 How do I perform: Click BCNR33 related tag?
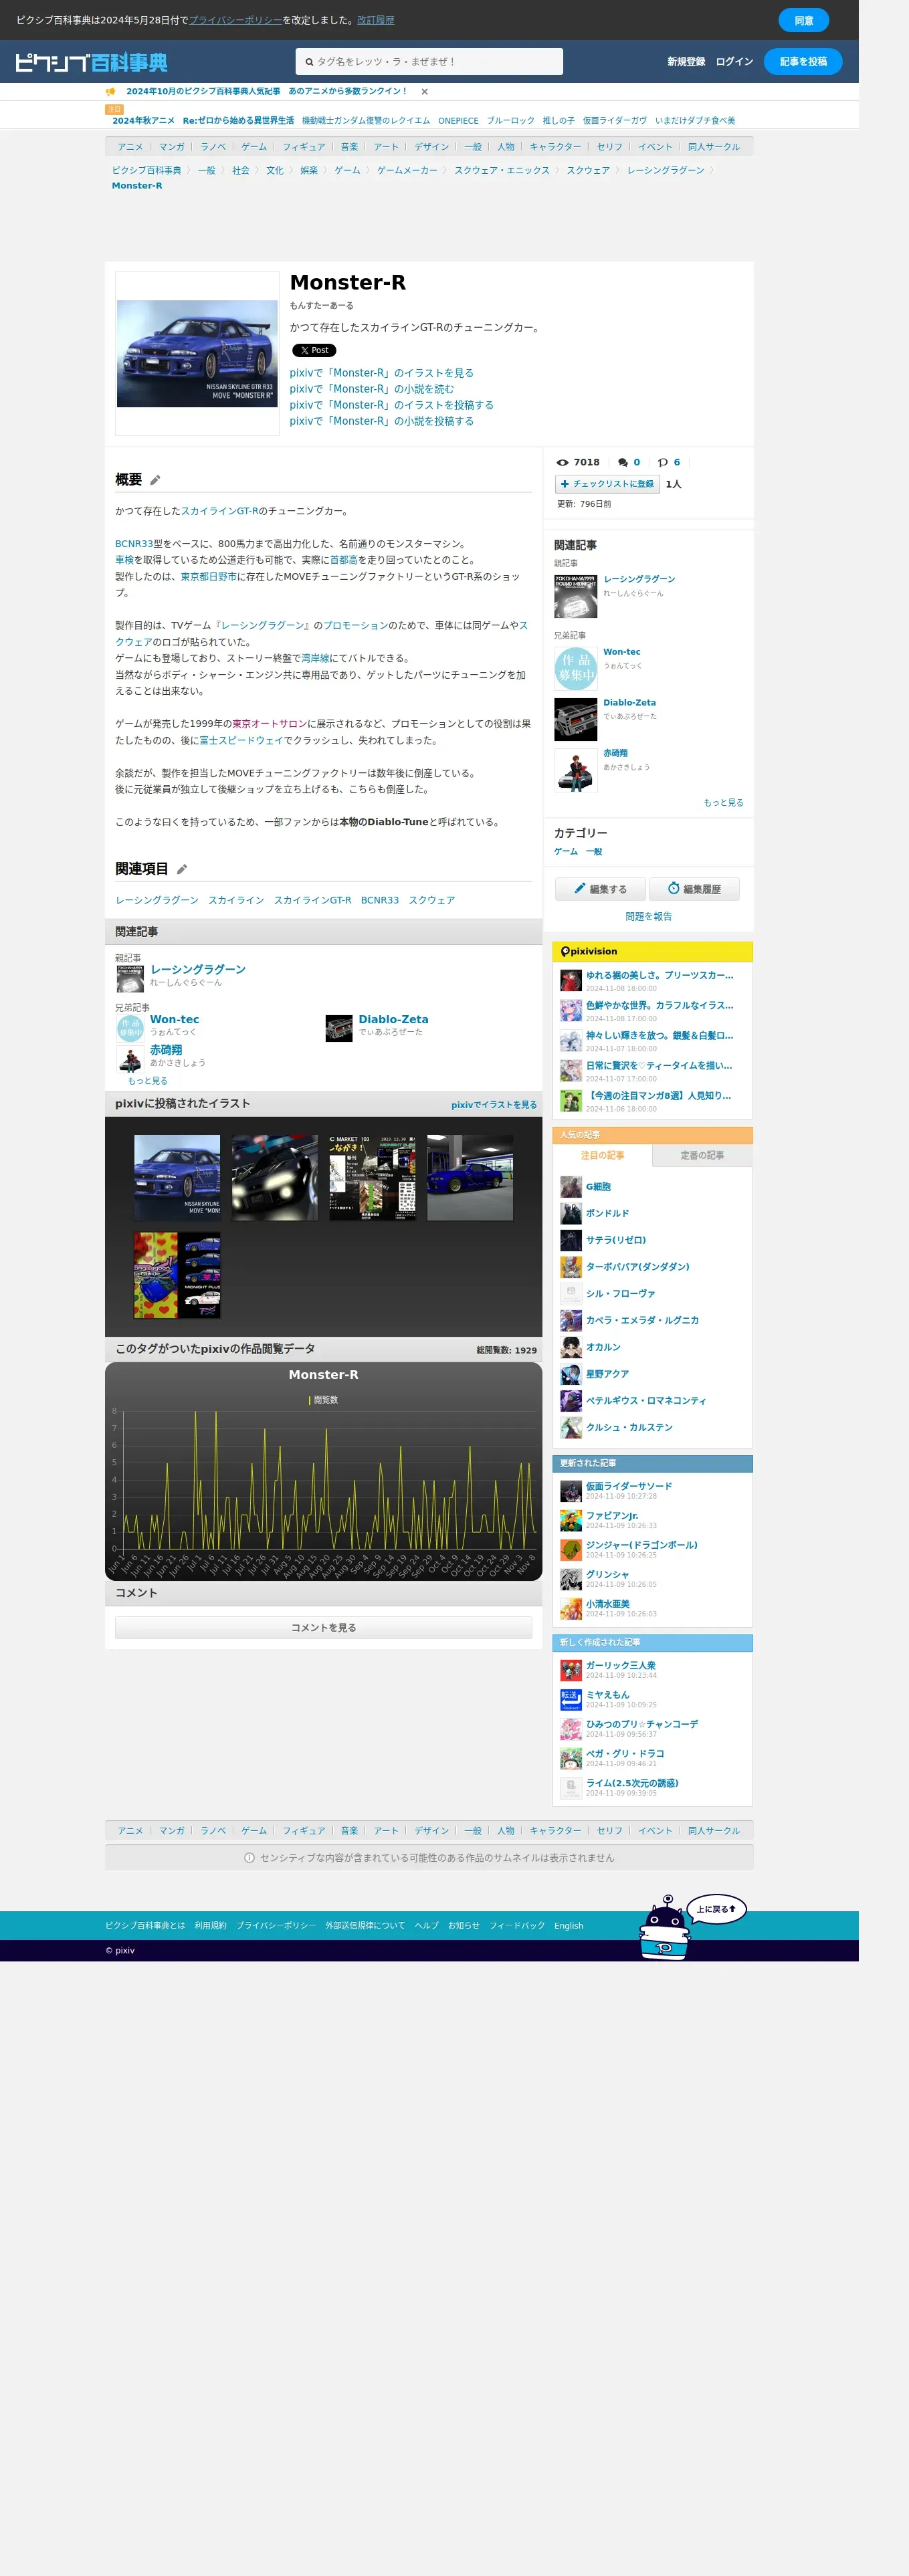click(380, 901)
